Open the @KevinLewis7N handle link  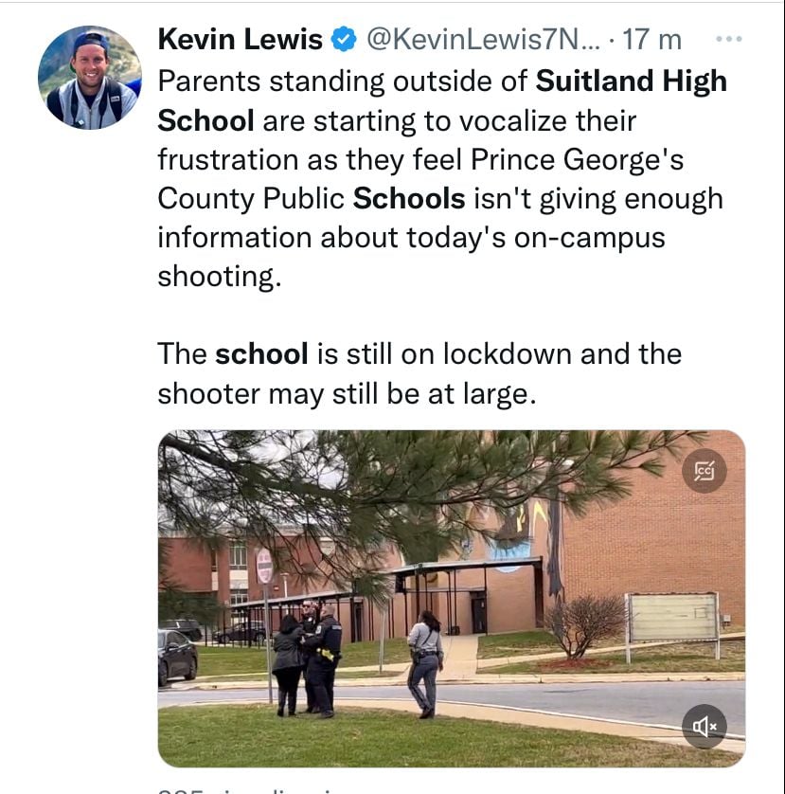coord(483,39)
